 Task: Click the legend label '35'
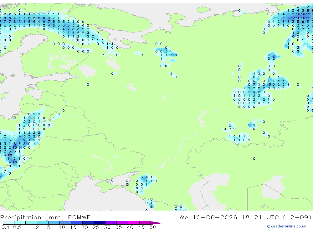click(x=119, y=227)
